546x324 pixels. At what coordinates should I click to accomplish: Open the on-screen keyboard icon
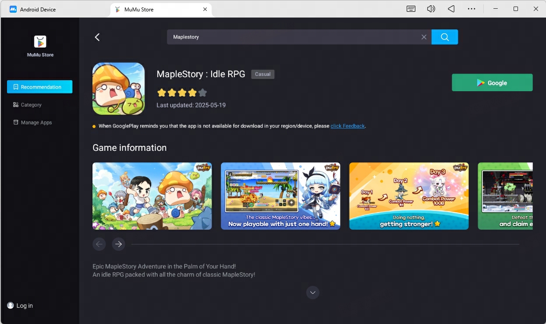(411, 9)
